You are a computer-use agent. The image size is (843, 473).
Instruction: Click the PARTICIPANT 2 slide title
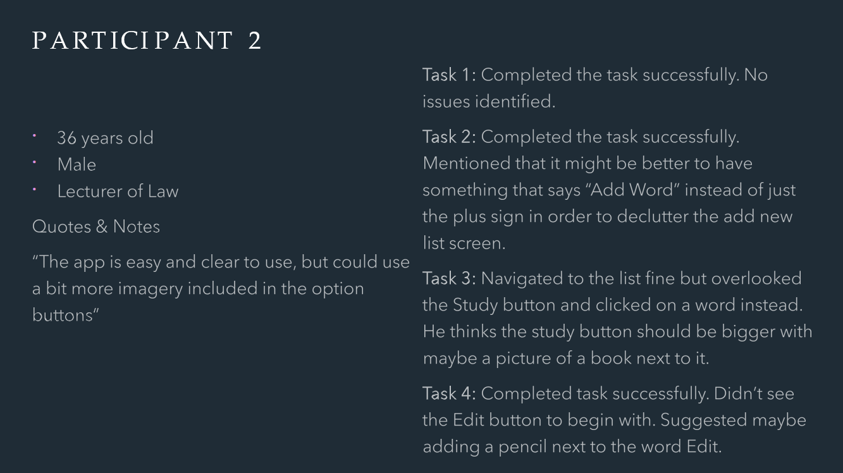pos(147,41)
